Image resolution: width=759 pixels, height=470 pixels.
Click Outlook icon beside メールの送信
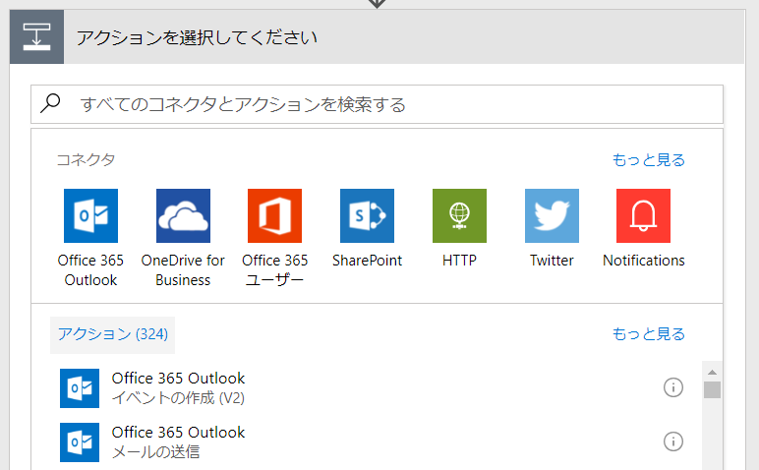click(x=80, y=442)
